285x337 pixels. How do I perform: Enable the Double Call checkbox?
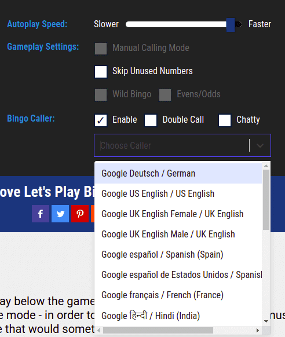pyautogui.click(x=151, y=120)
